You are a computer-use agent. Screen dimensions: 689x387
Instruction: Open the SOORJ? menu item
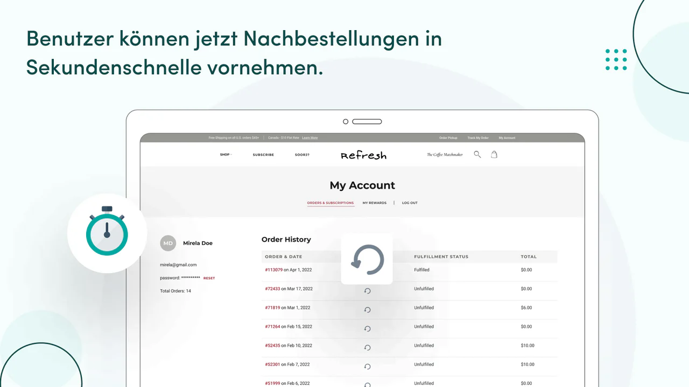coord(302,155)
